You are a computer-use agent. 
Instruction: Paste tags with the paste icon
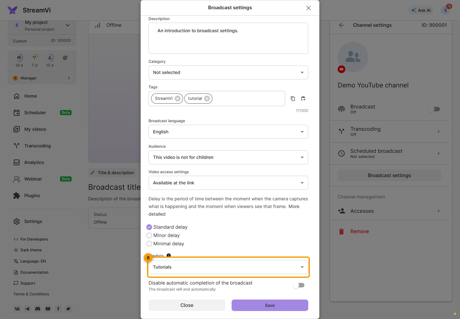303,99
